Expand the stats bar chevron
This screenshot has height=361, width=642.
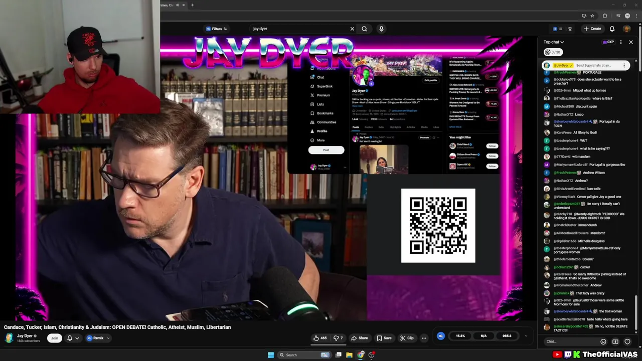click(526, 336)
